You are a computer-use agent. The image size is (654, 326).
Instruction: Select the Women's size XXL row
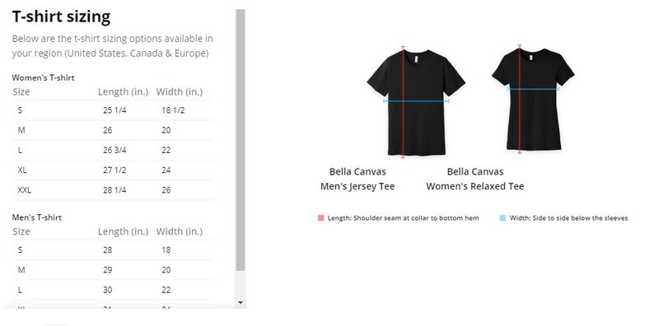coord(112,190)
